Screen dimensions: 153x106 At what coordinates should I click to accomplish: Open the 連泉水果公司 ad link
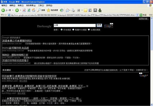click(x=17, y=41)
